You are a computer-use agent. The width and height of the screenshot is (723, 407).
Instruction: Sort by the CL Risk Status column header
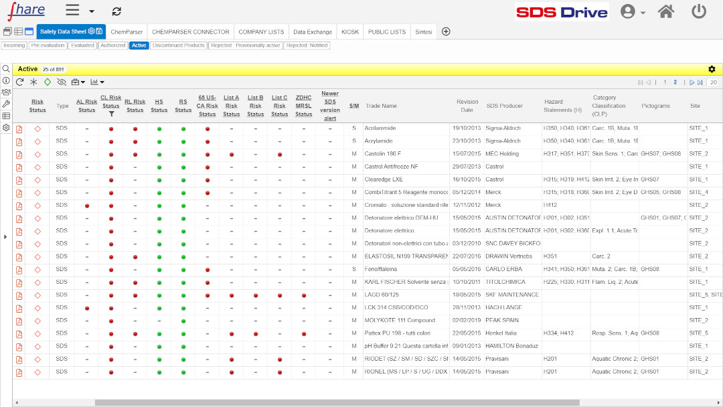tap(111, 100)
